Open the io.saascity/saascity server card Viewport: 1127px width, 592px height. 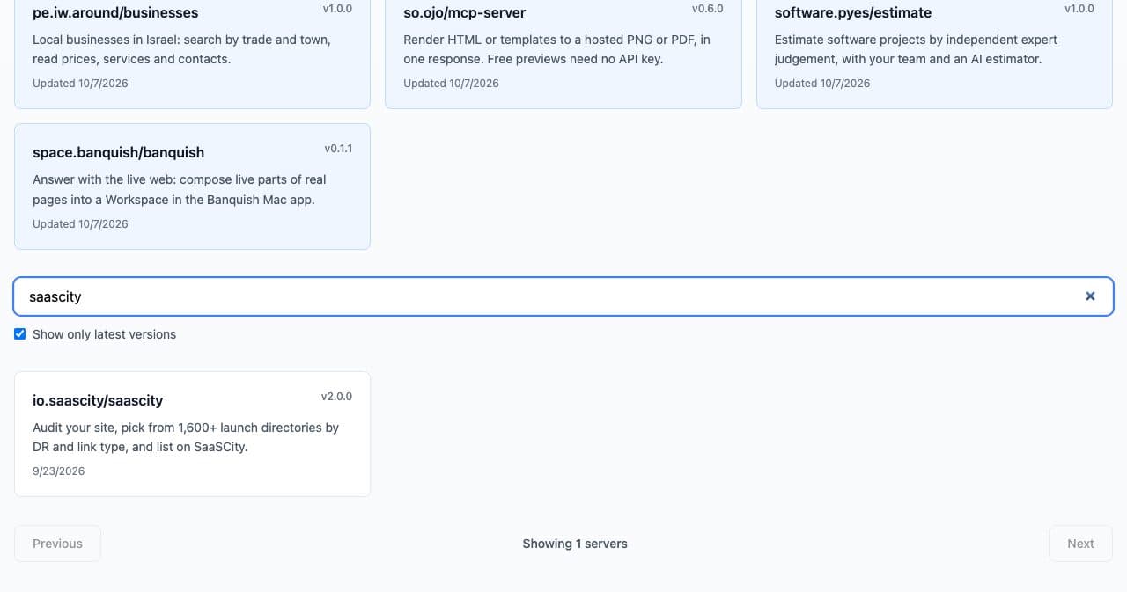[192, 434]
